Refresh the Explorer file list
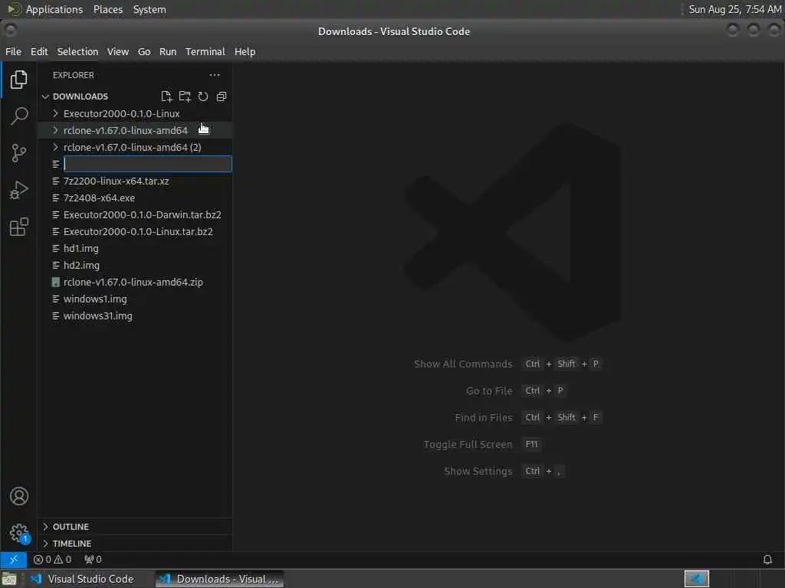785x588 pixels. tap(202, 96)
